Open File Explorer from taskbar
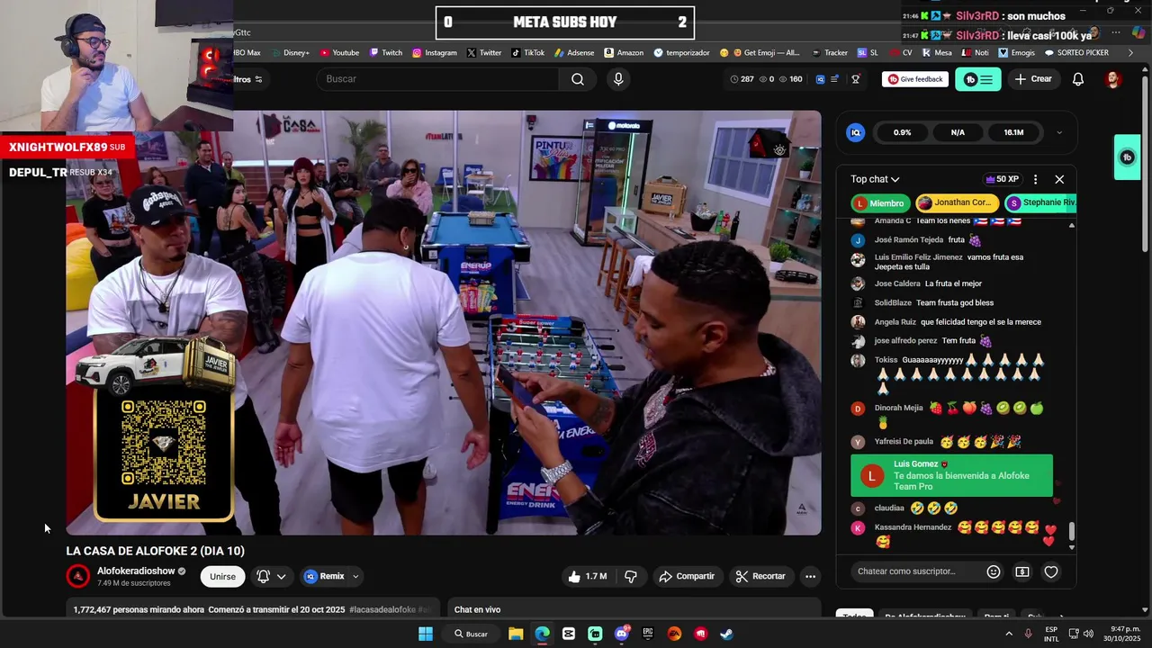Screen dimensions: 1152x648 516,634
